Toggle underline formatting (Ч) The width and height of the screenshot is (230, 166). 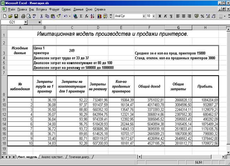pos(171,16)
